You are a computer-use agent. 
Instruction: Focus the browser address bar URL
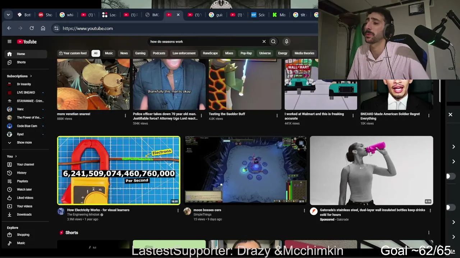(x=88, y=28)
